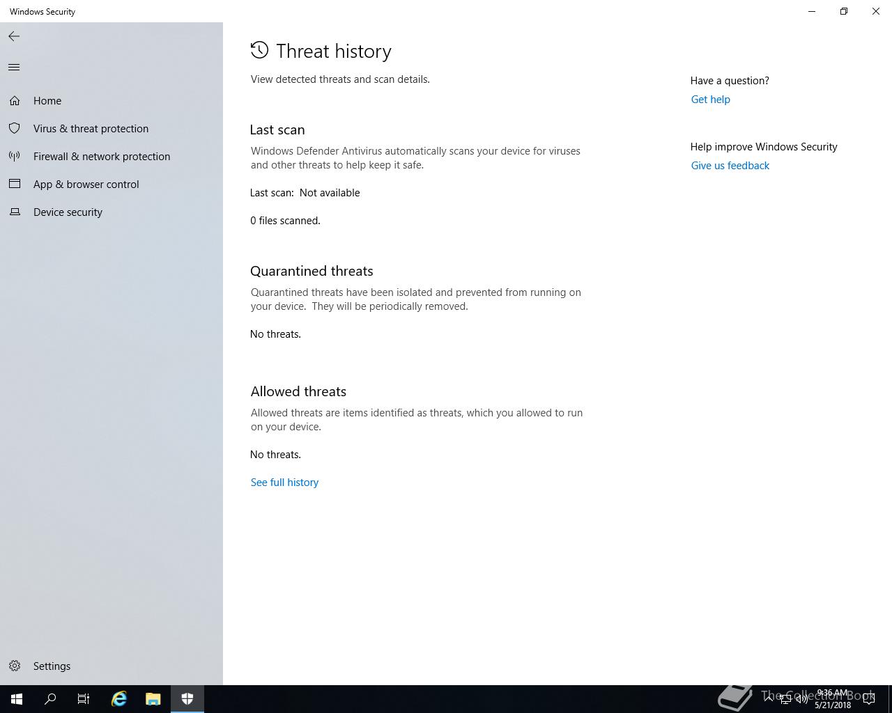Image resolution: width=892 pixels, height=713 pixels.
Task: Click Windows Security shield taskbar icon
Action: (187, 699)
